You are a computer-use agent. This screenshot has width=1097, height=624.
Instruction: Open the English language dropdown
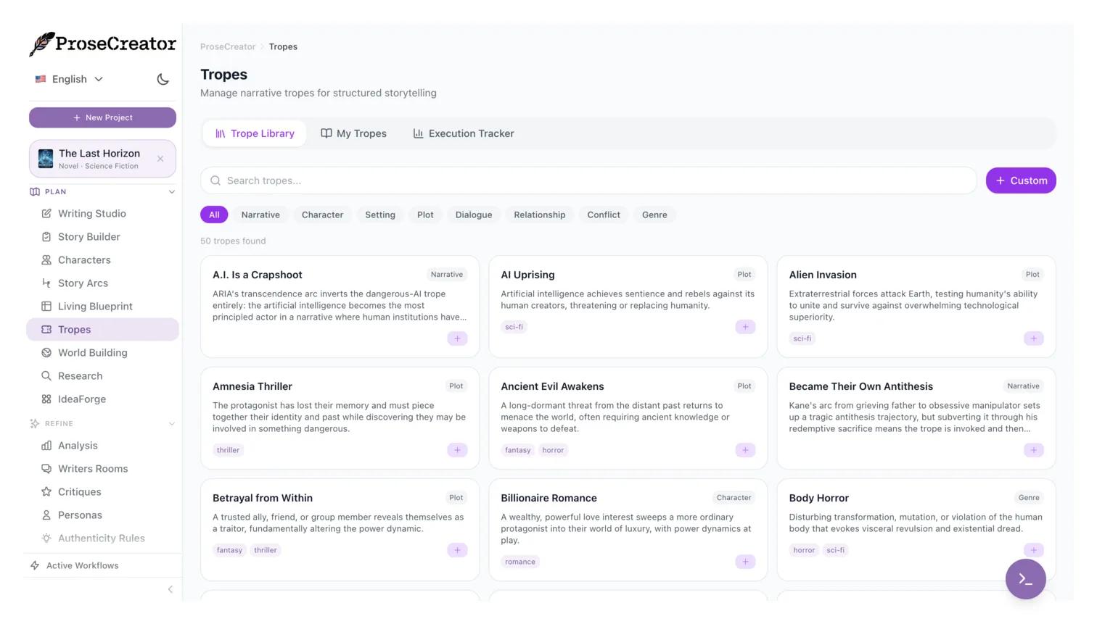[70, 79]
